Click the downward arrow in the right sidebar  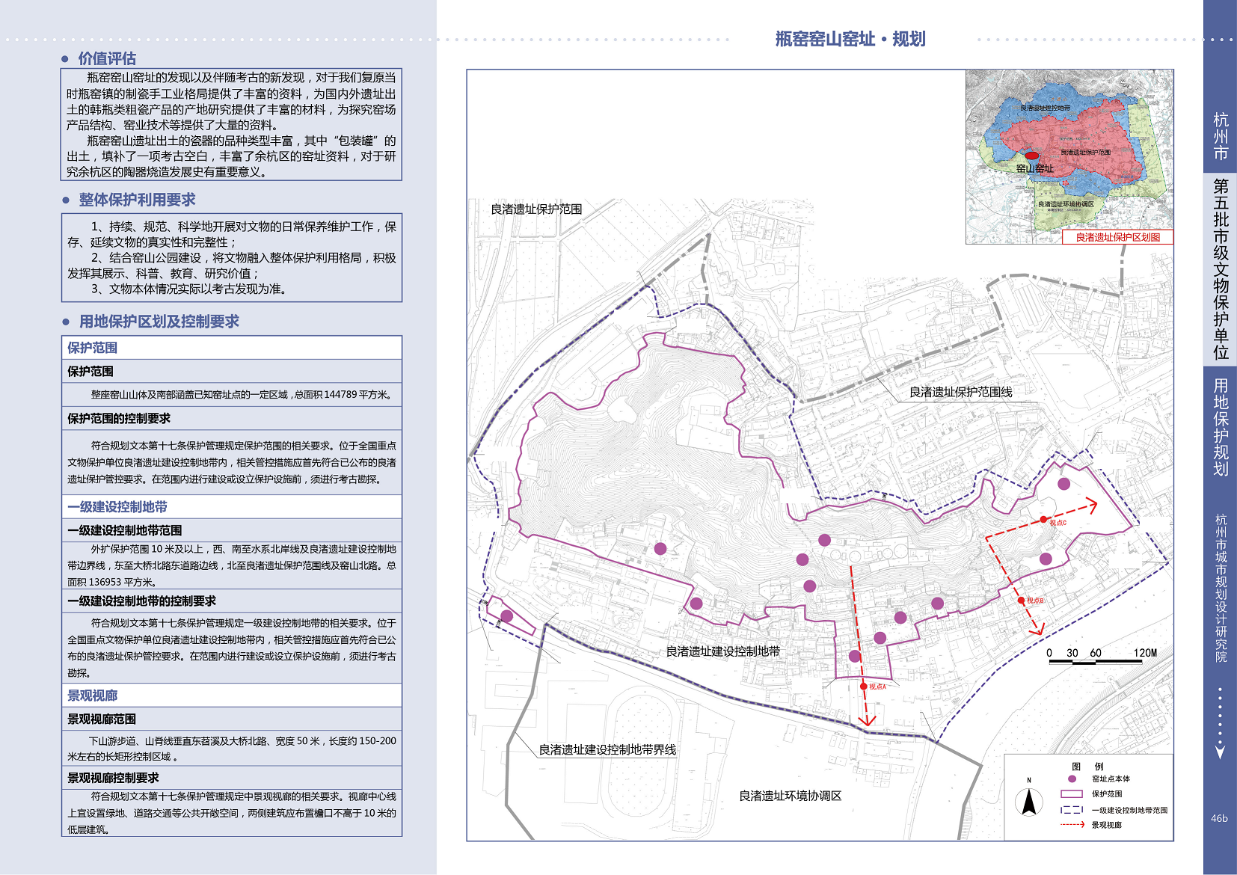point(1220,752)
